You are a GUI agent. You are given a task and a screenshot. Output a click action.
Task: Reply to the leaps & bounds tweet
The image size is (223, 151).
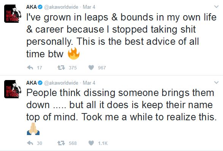point(30,68)
